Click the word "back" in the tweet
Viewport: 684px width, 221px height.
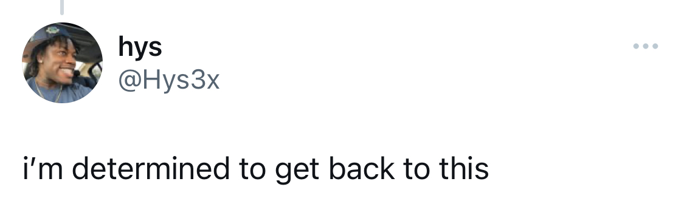[362, 168]
